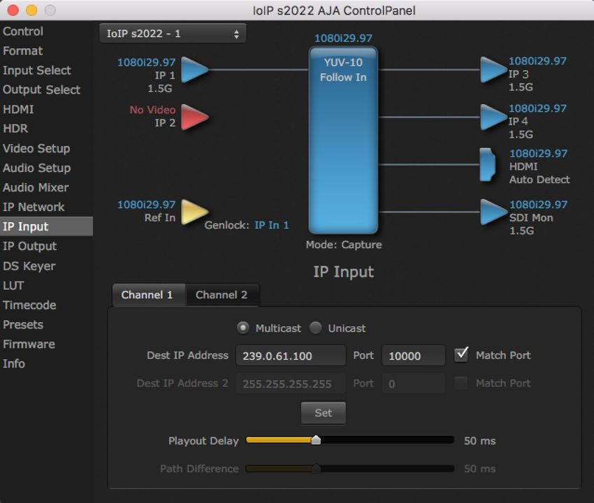Click the Genlock IP In 1 link
Image resolution: width=594 pixels, height=503 pixels.
272,225
